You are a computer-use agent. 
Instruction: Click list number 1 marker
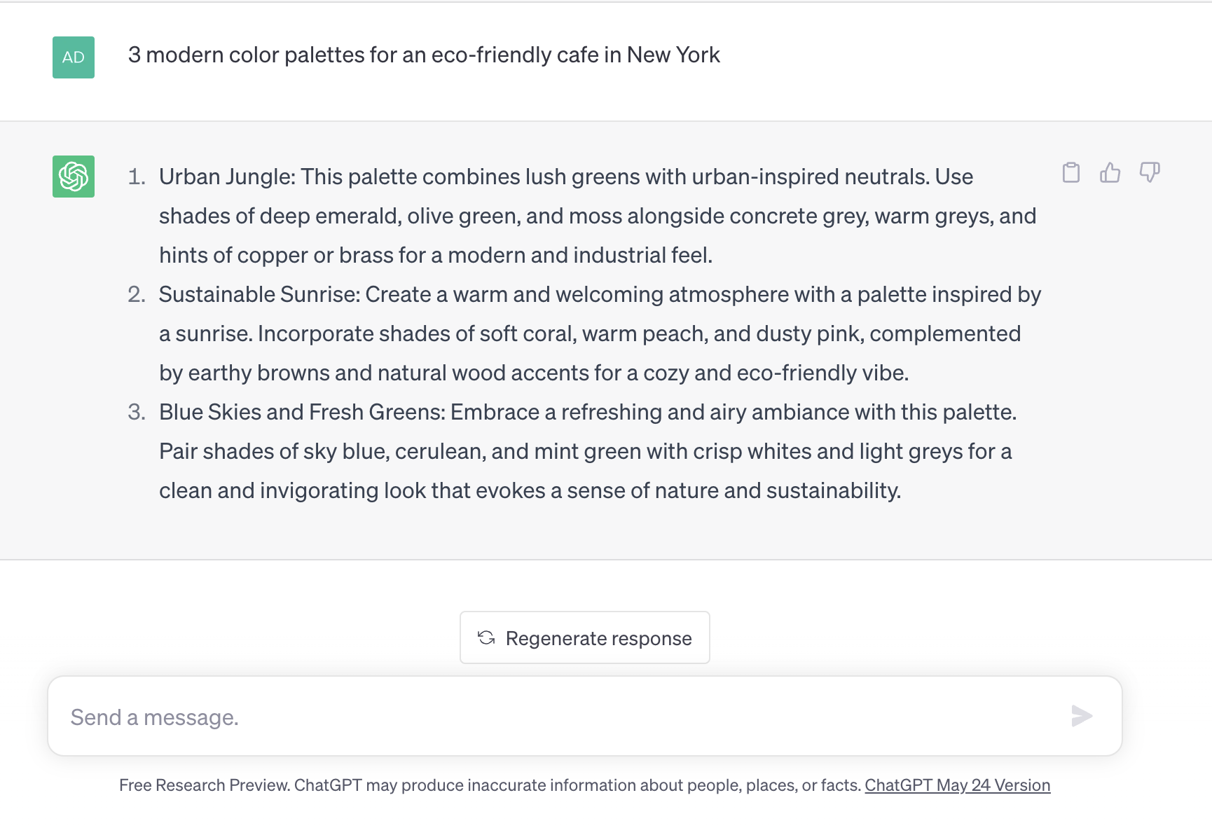tap(137, 177)
